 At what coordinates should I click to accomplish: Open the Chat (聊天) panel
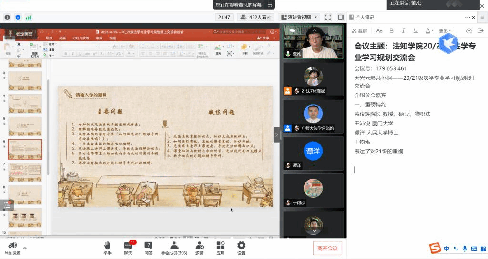[128, 248]
